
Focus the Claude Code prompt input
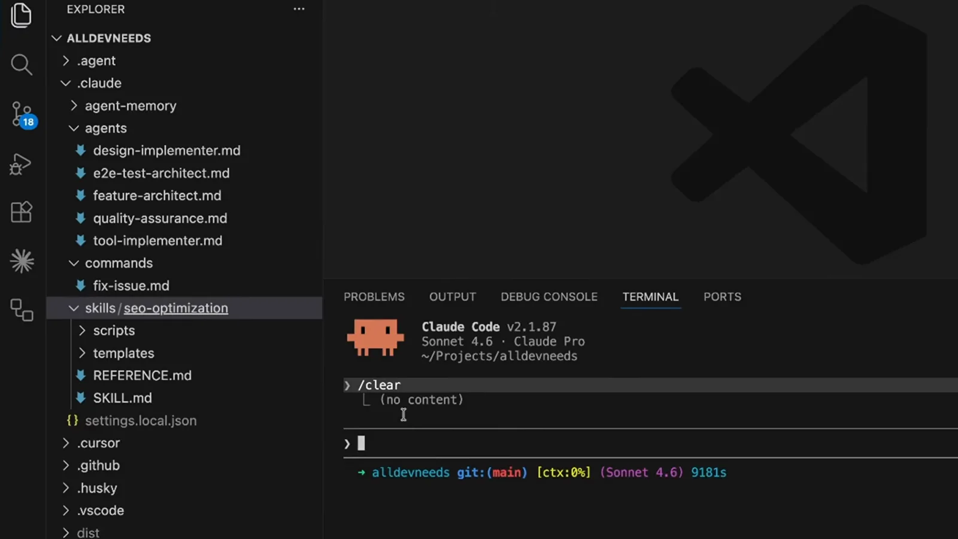point(650,443)
